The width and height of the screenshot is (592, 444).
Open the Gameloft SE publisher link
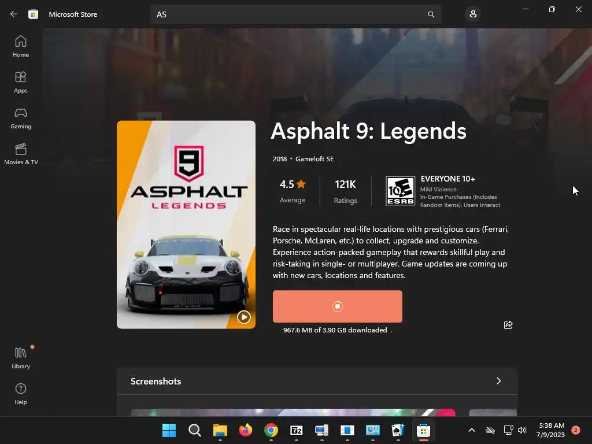pos(314,159)
